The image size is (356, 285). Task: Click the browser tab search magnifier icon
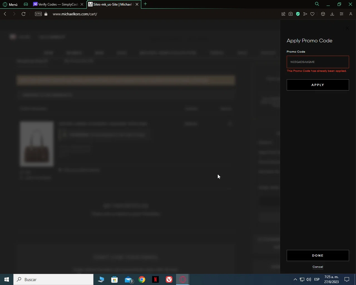click(317, 4)
